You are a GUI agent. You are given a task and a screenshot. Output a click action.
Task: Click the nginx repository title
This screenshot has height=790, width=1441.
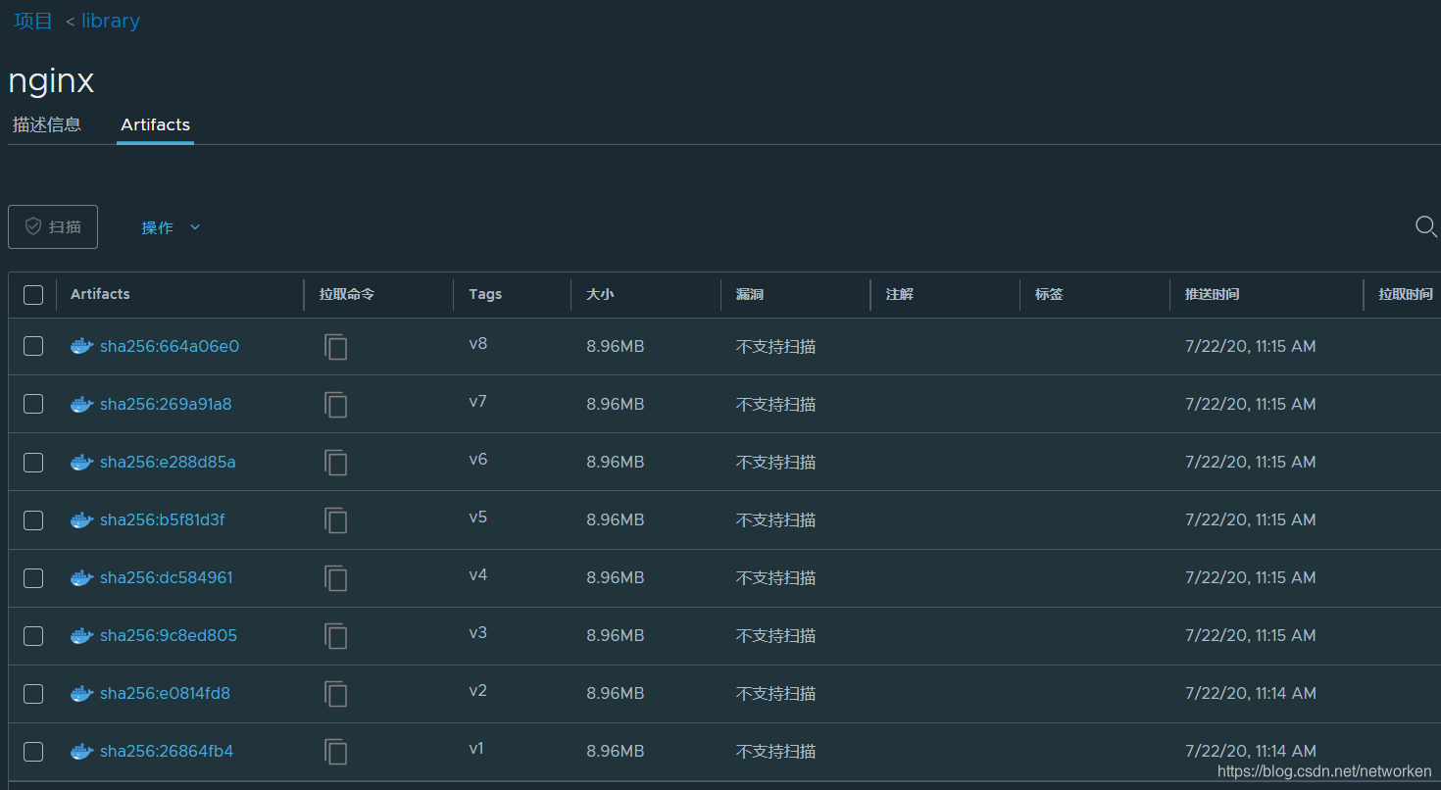(x=51, y=80)
